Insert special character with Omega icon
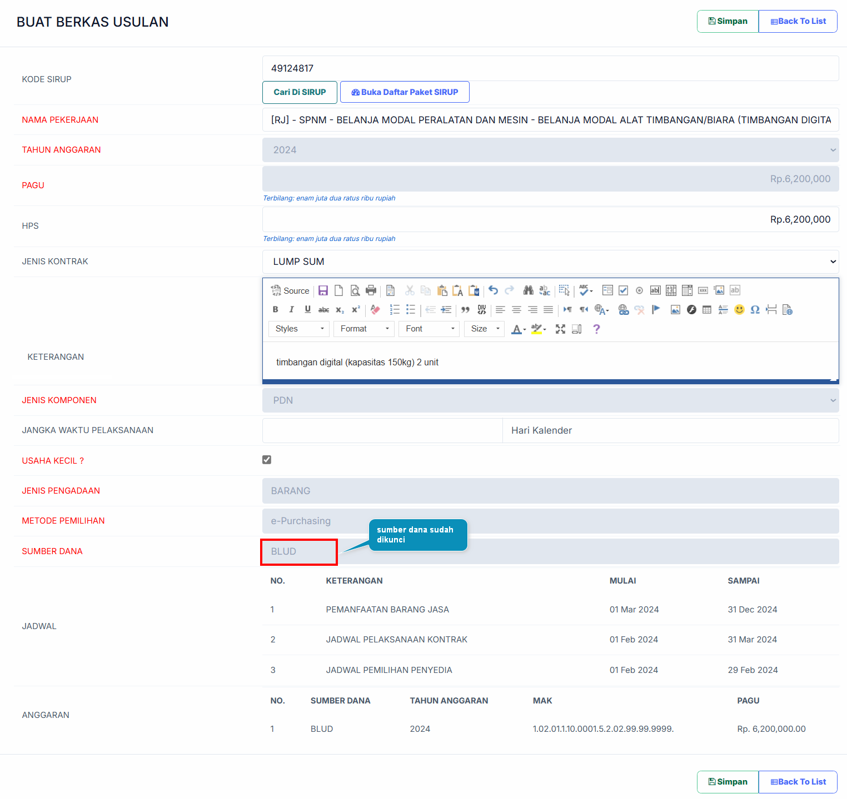This screenshot has height=799, width=847. (x=755, y=310)
